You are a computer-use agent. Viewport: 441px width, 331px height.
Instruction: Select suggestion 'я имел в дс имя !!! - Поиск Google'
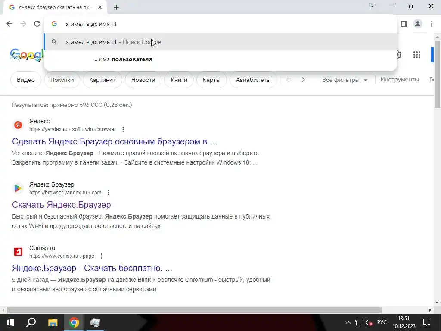point(220,42)
